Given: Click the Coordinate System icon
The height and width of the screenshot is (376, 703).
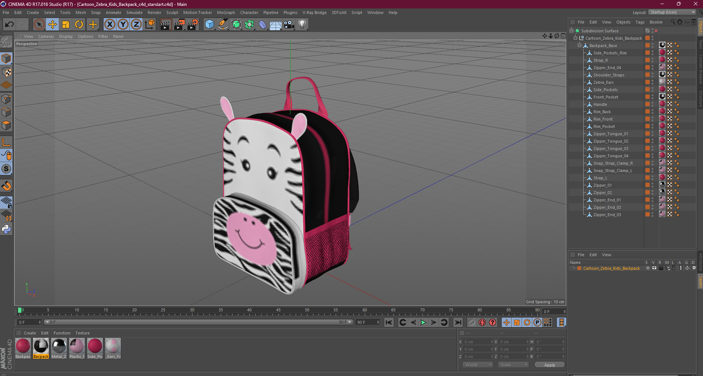Looking at the screenshot, I should 149,25.
